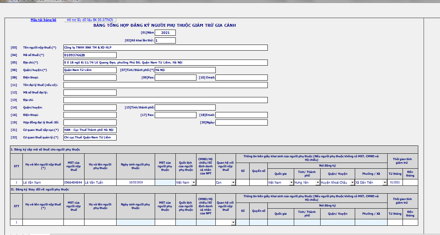Select the cell 0966484844

click(74, 182)
